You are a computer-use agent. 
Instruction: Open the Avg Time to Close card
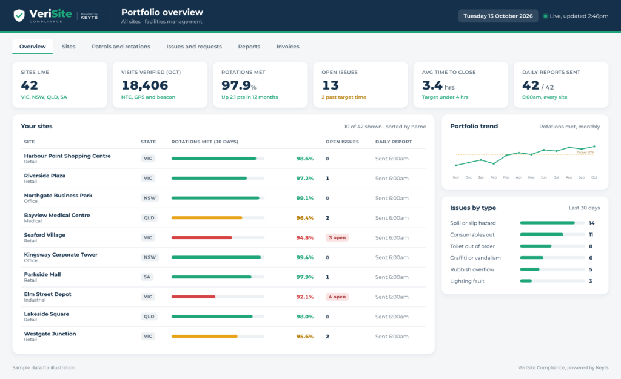point(461,85)
